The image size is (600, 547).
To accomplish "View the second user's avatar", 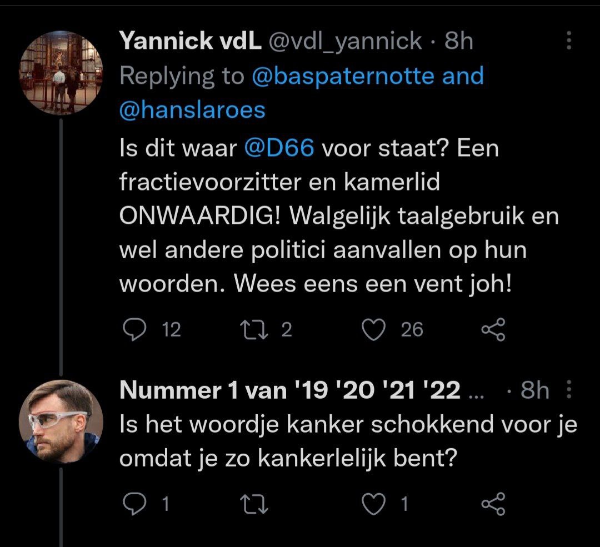I will click(61, 421).
